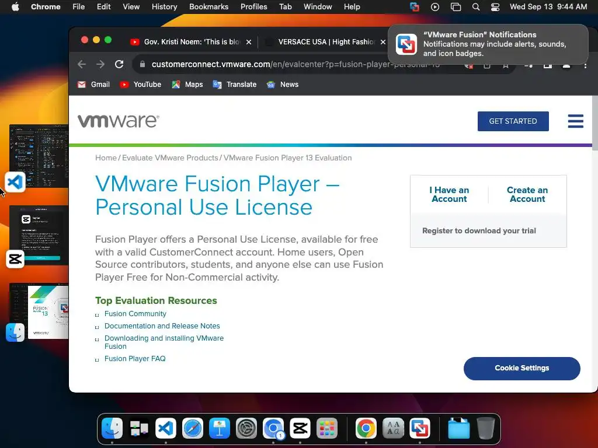Launch Safari from the Dock
598x448 pixels.
coord(193,428)
